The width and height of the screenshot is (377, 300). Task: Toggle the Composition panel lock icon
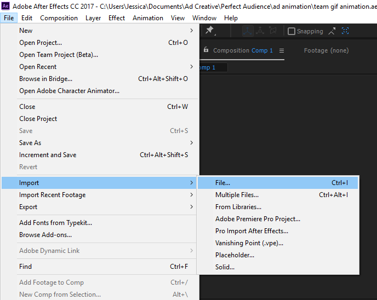click(x=206, y=50)
